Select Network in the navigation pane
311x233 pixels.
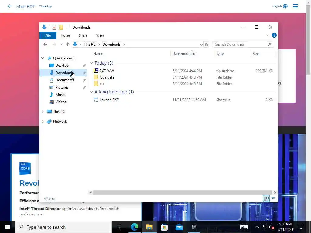pyautogui.click(x=60, y=121)
